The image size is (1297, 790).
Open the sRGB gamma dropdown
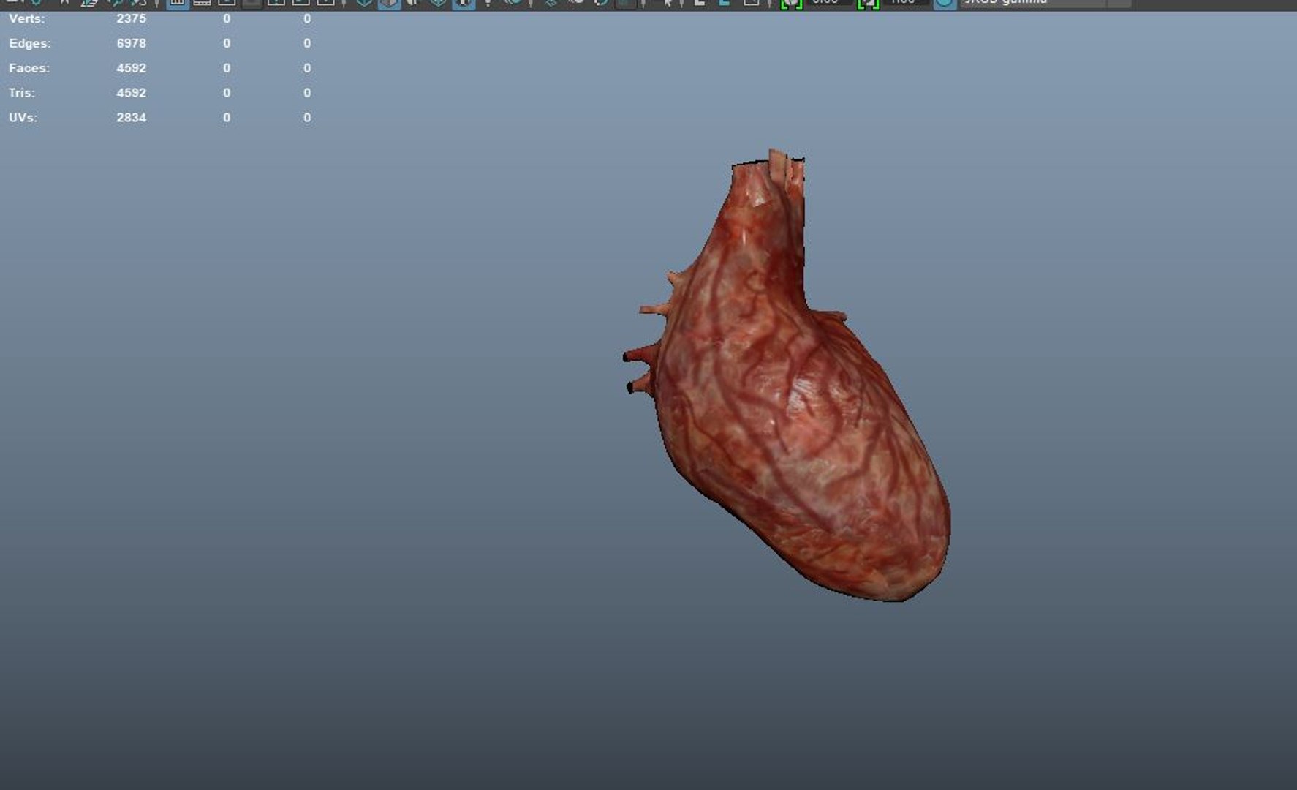click(x=1045, y=3)
